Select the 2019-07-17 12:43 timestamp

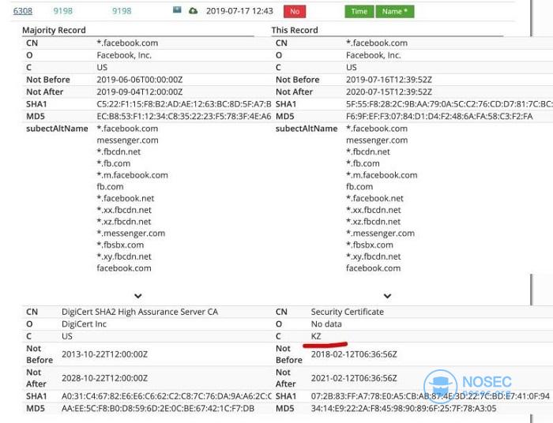(x=239, y=11)
